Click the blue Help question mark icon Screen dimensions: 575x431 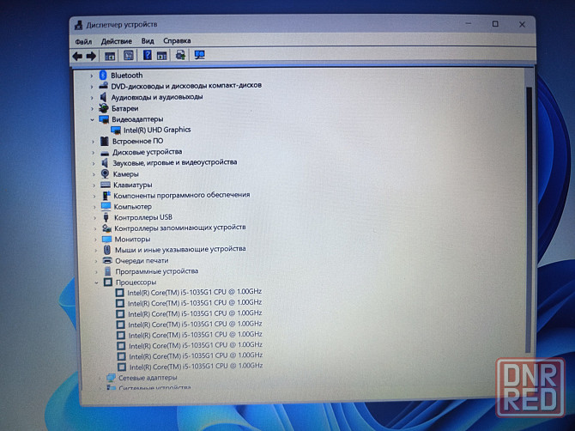(x=147, y=56)
